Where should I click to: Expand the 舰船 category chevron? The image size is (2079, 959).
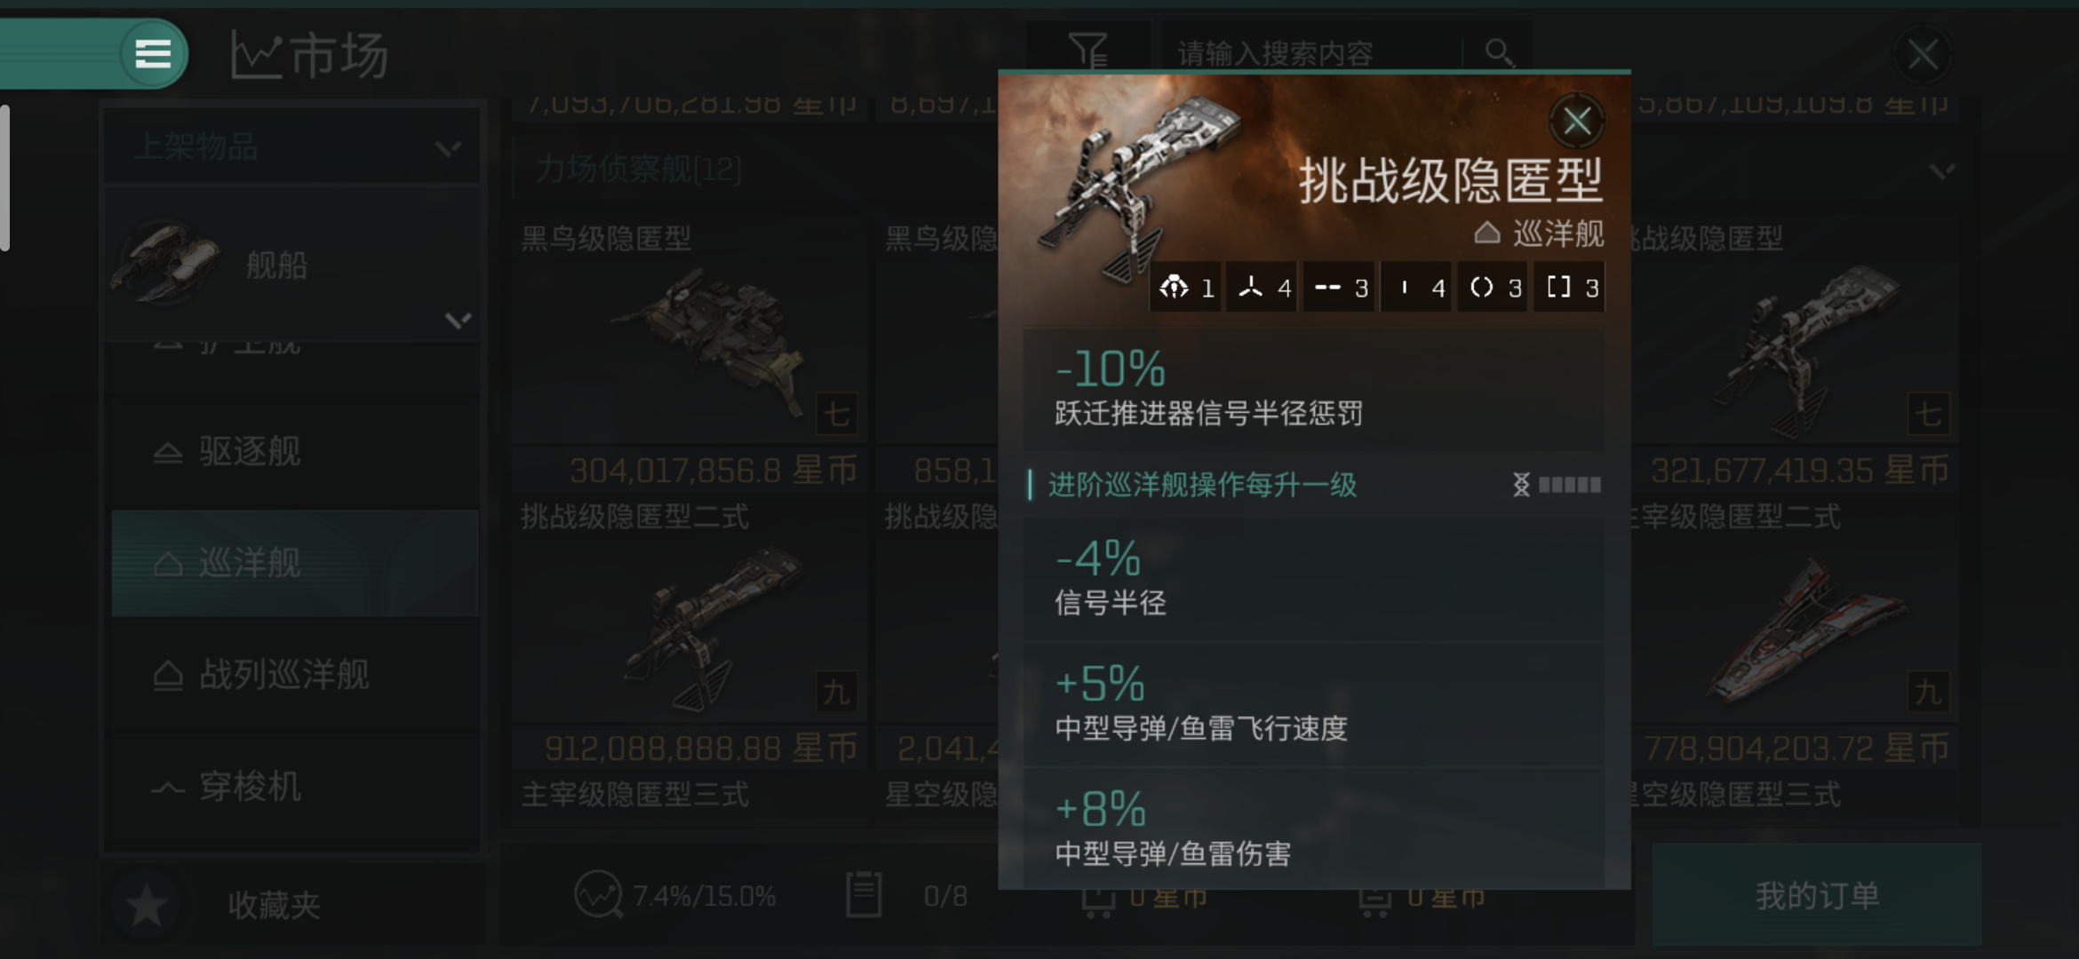[x=458, y=320]
